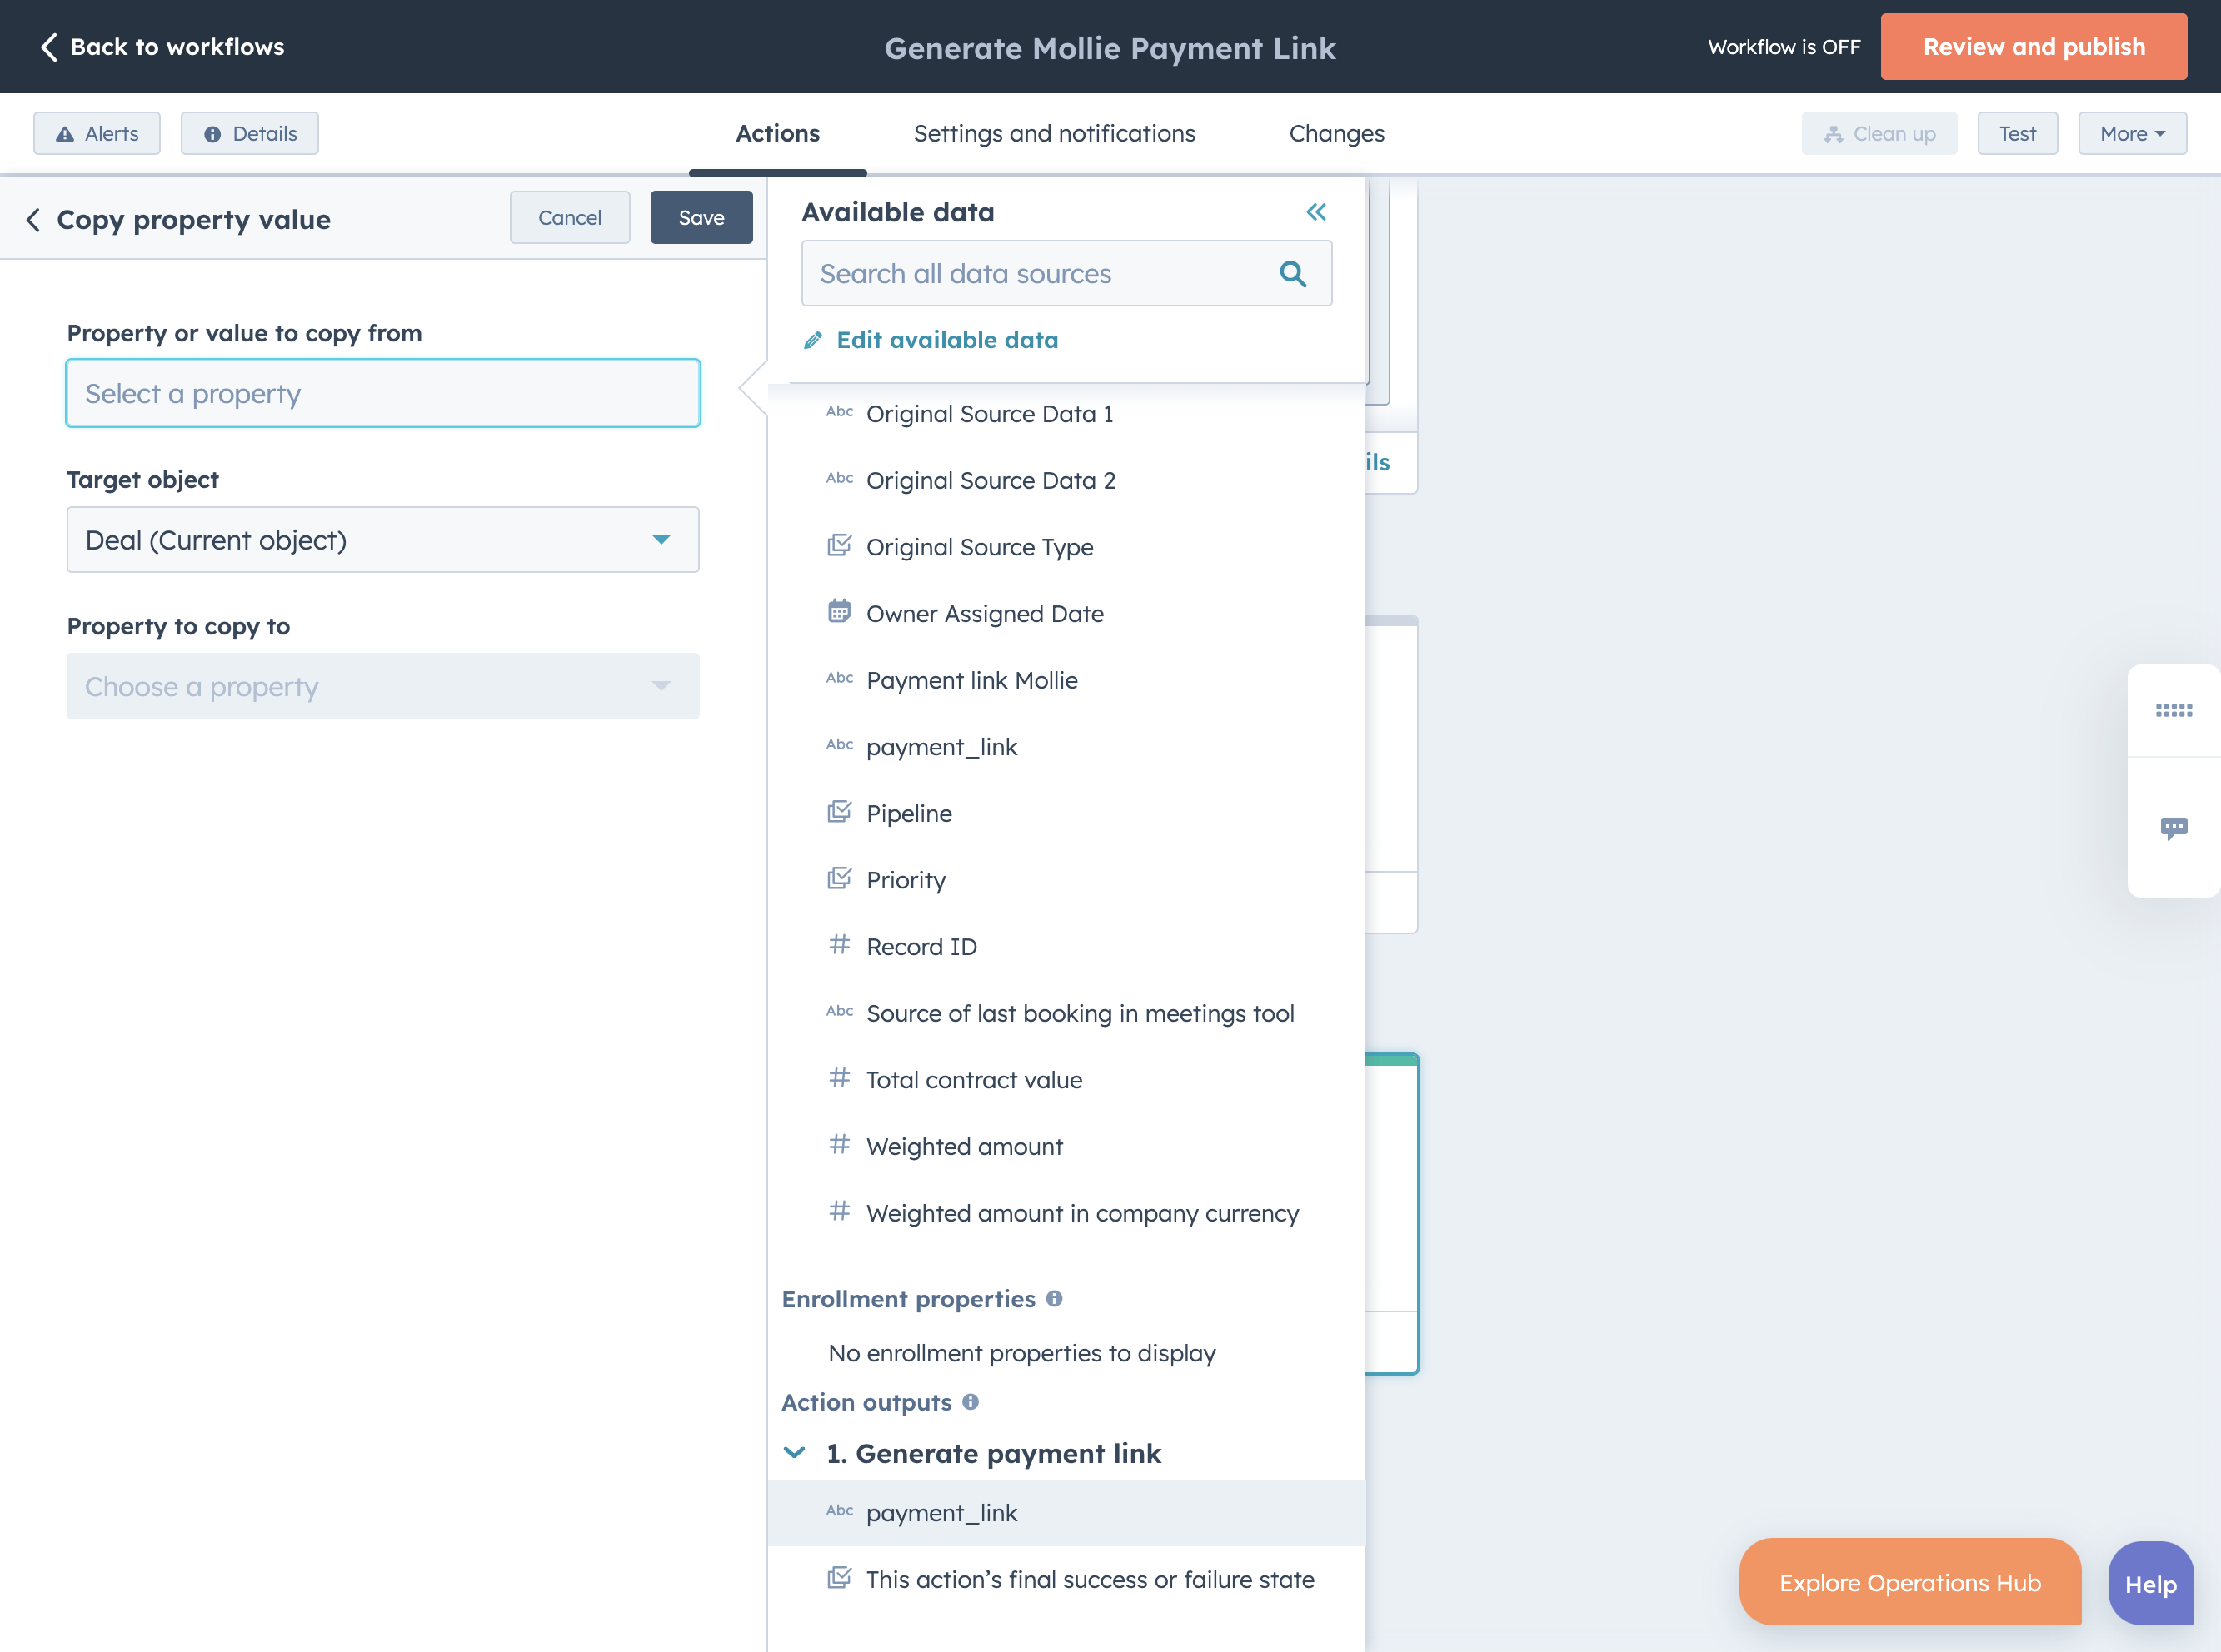Collapse the Available data panel

click(1315, 212)
